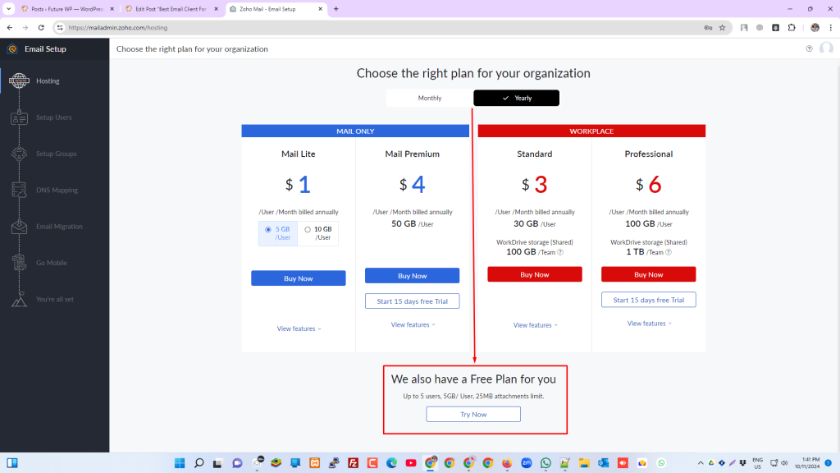Viewport: 840px width, 473px height.
Task: Buy the Mail Lite plan
Action: (299, 278)
